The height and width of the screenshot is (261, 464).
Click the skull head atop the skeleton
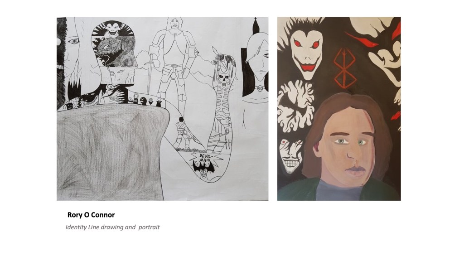coord(224,79)
